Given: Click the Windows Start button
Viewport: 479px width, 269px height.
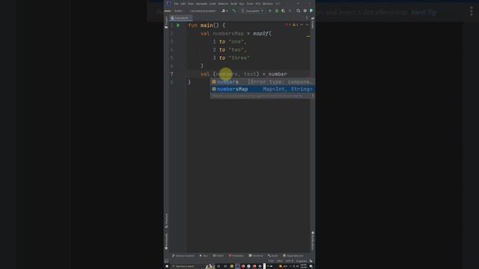Looking at the screenshot, I should click(x=167, y=266).
